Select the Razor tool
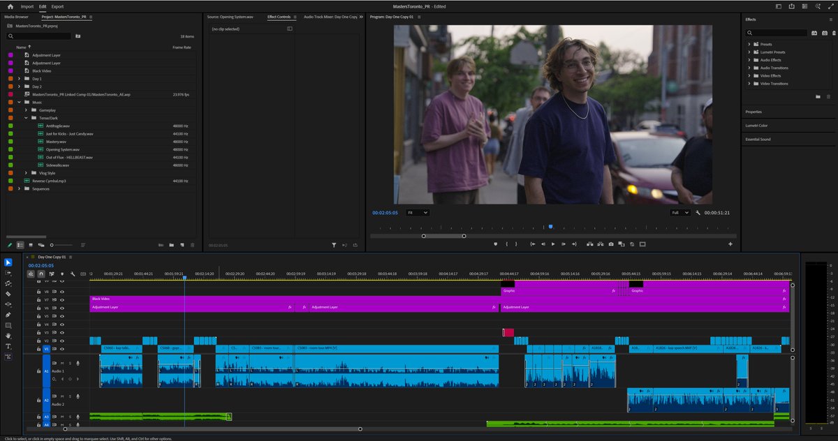 8,294
